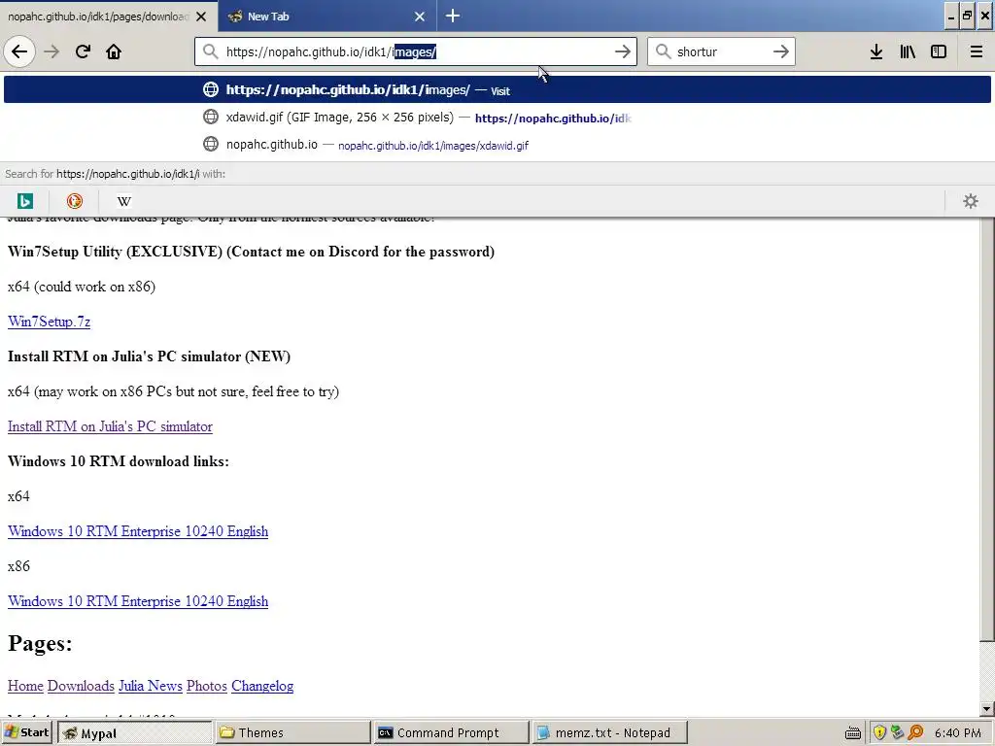Open the Photos page link

click(x=207, y=686)
